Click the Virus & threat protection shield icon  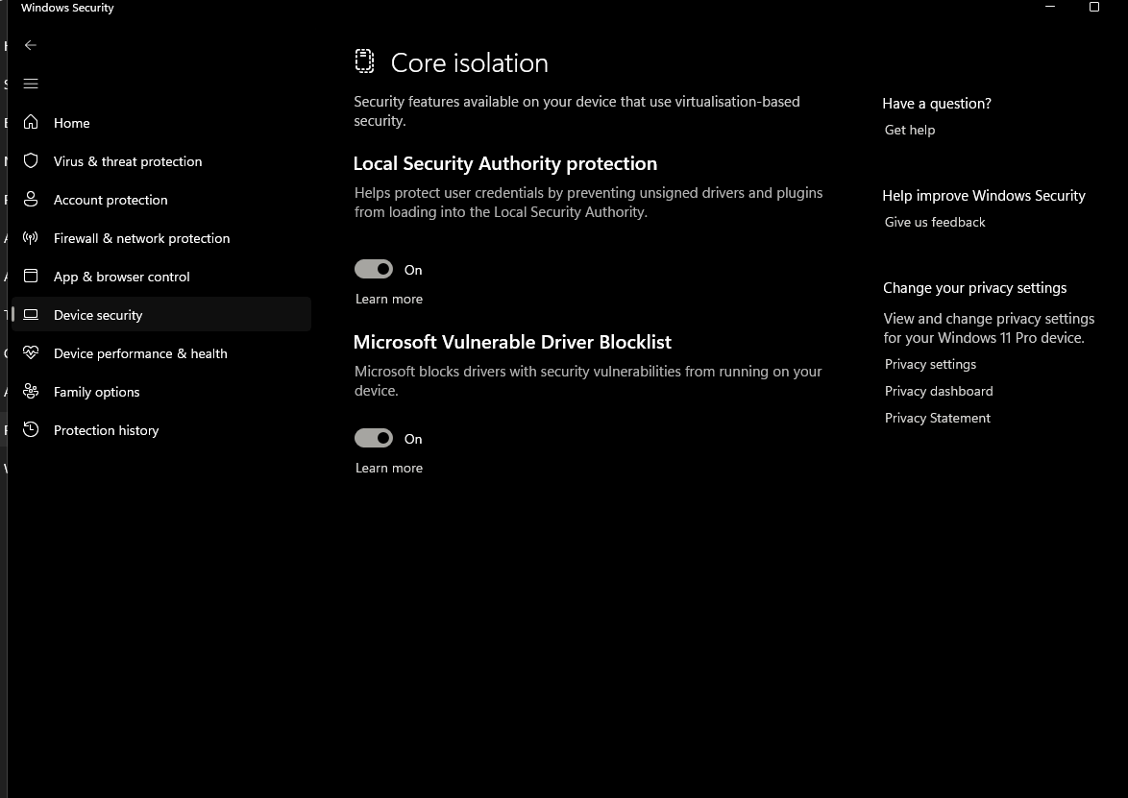31,160
